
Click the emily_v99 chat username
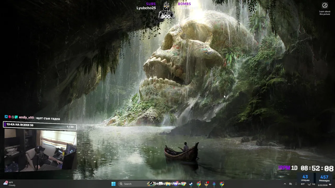pyautogui.click(x=26, y=118)
